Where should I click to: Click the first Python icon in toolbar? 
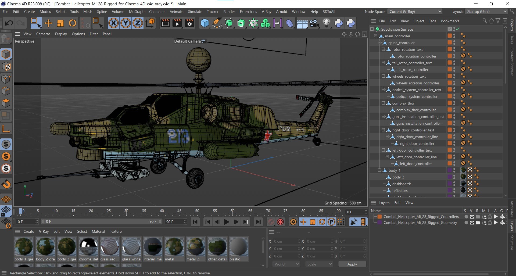tap(339, 23)
